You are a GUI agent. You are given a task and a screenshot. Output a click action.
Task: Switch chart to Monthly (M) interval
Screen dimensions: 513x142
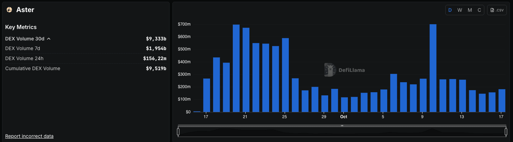click(x=470, y=10)
